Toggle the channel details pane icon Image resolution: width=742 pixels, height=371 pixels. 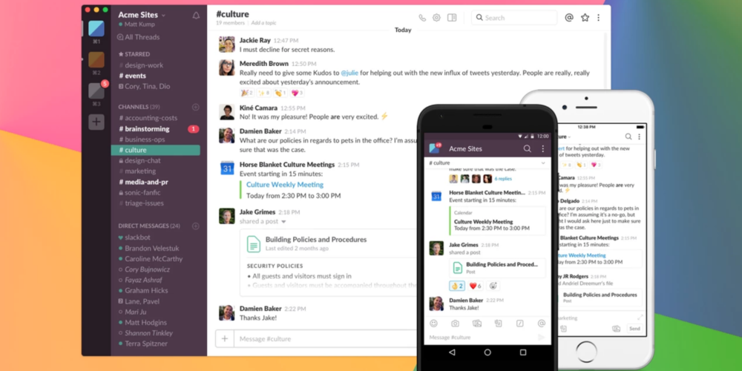point(452,18)
